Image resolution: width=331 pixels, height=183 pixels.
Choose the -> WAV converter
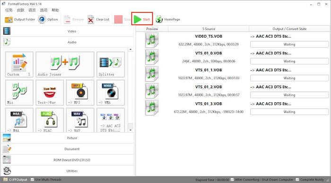point(80,120)
